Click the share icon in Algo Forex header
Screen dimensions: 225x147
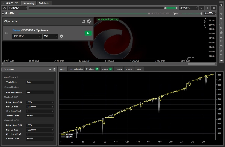pos(83,21)
